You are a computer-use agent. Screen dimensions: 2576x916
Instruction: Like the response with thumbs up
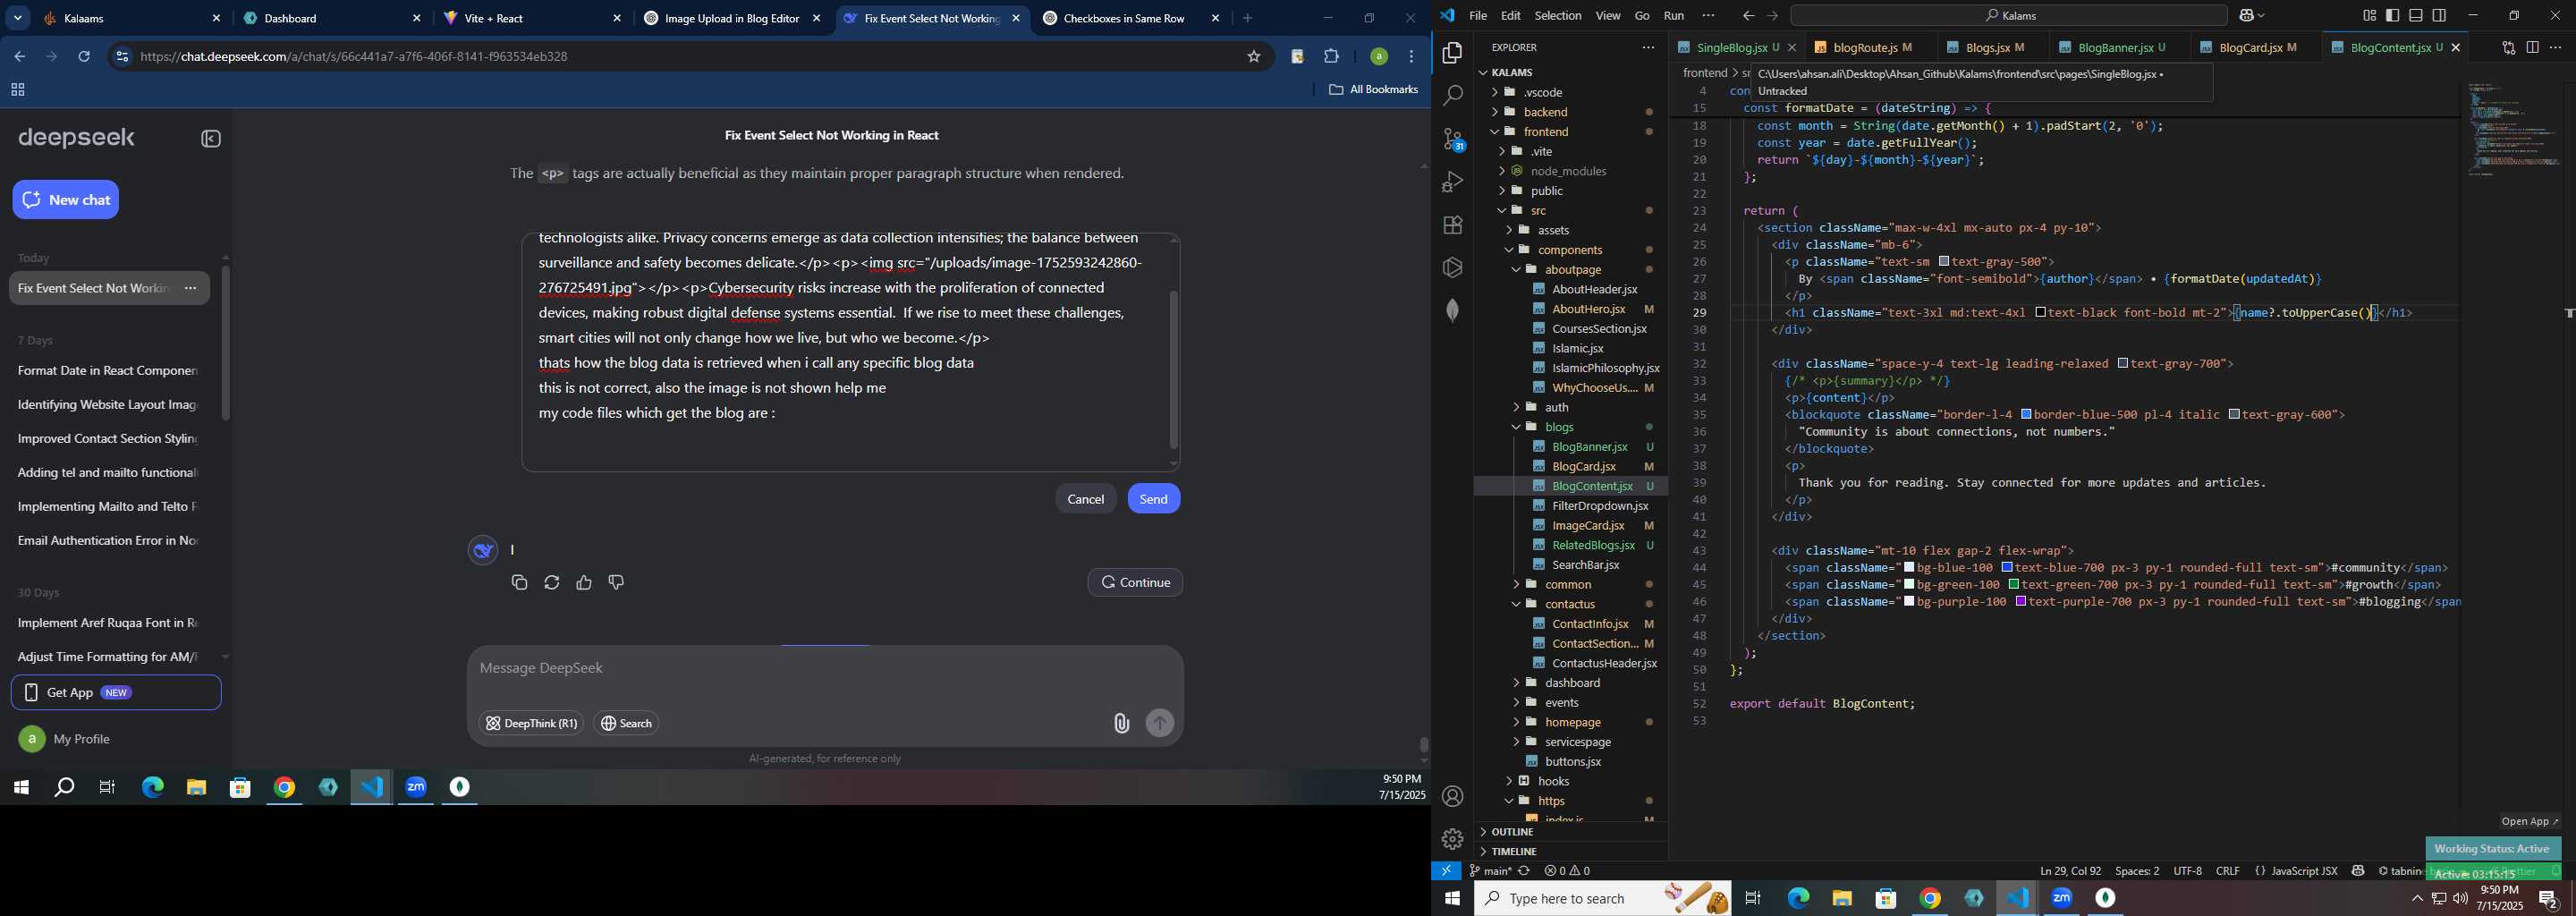(584, 583)
